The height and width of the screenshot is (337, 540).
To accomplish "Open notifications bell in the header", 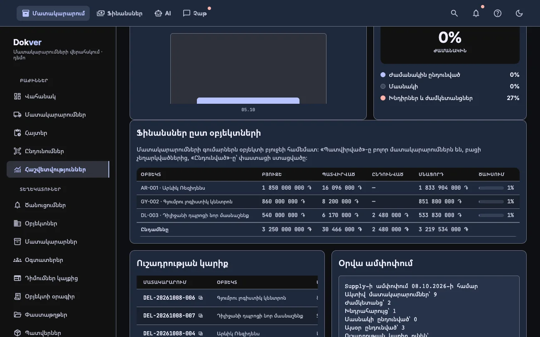I will [x=476, y=13].
